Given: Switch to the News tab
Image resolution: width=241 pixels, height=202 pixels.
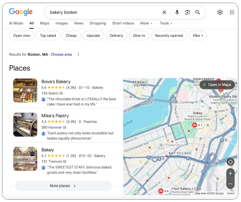Looking at the screenshot, I should click(x=79, y=23).
